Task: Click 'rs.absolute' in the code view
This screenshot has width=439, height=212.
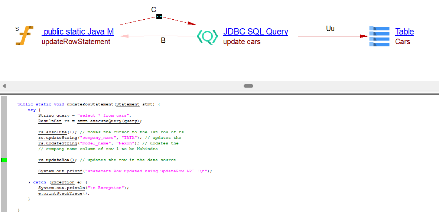Action: click(52, 132)
